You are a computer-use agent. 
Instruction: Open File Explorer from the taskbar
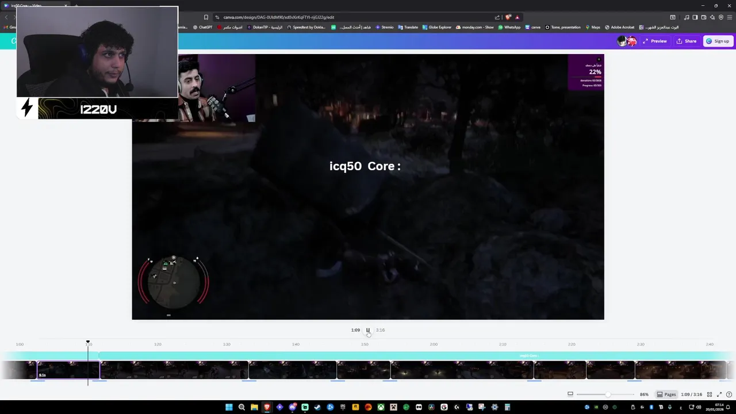click(x=254, y=407)
